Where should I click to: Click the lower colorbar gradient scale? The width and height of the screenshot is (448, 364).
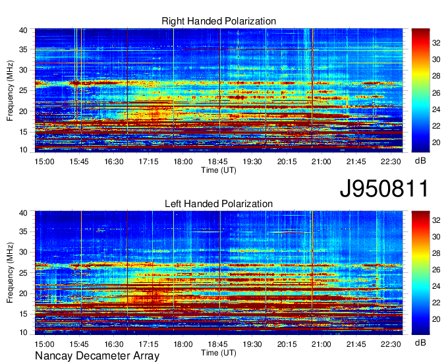pos(420,273)
